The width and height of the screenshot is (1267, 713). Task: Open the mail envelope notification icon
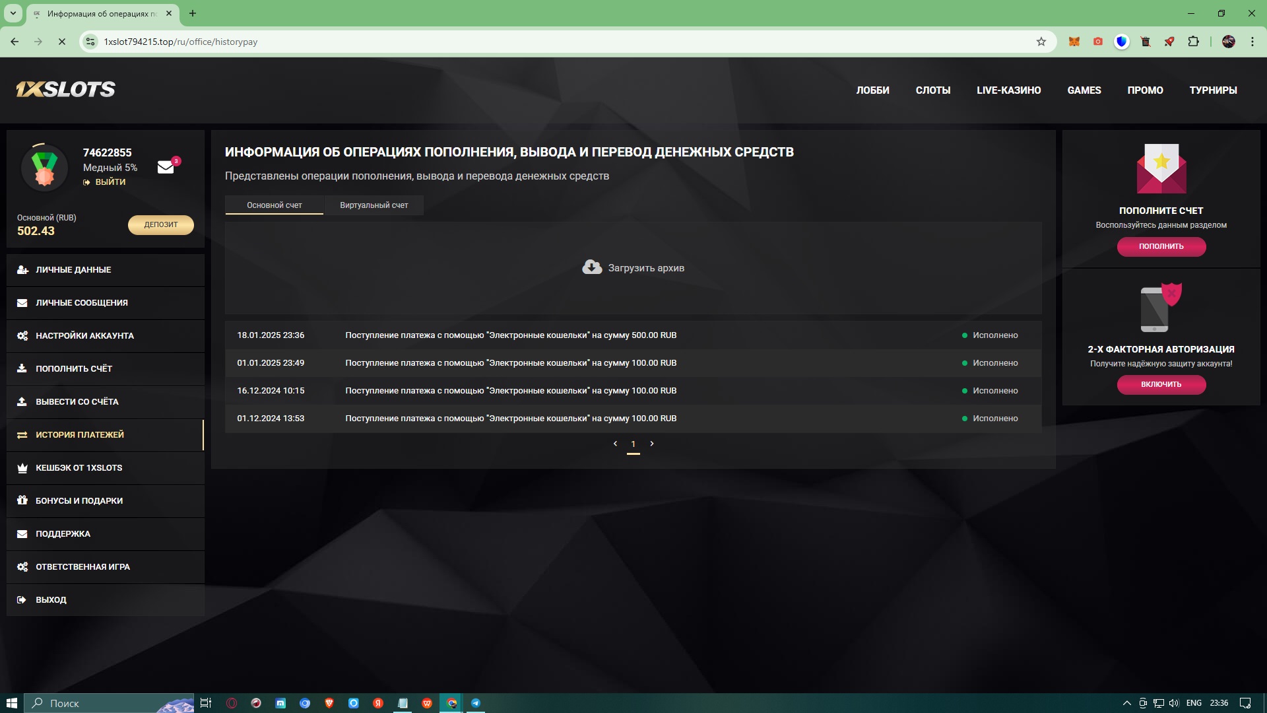pyautogui.click(x=166, y=167)
